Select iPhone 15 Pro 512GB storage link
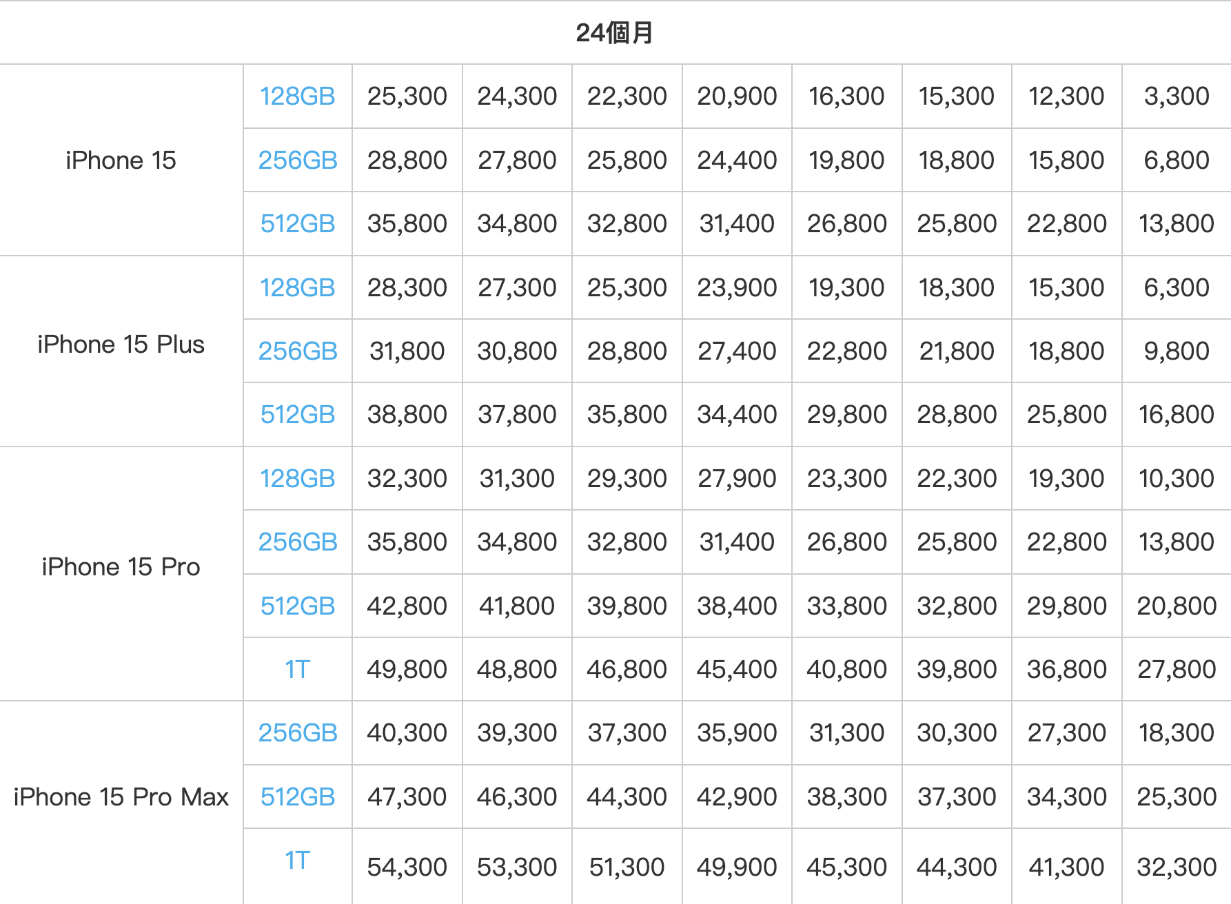 coord(297,606)
